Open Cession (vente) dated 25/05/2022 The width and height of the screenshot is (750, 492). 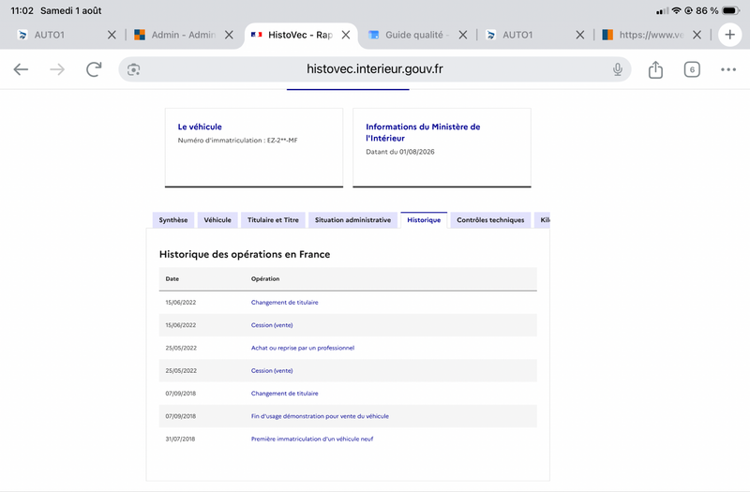pyautogui.click(x=272, y=370)
